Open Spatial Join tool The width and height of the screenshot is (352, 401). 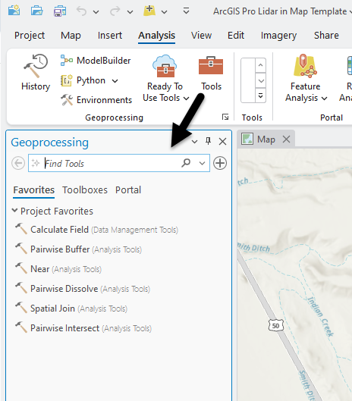[71, 309]
